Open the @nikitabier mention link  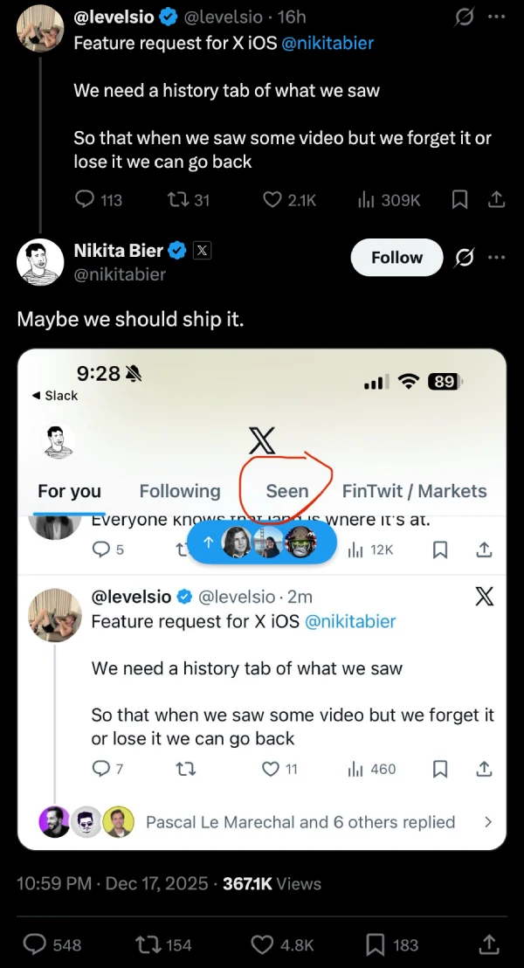(327, 43)
